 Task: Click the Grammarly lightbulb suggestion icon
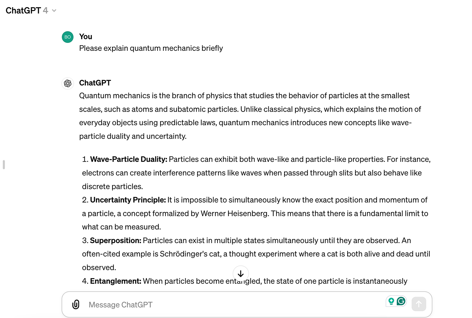click(x=391, y=301)
